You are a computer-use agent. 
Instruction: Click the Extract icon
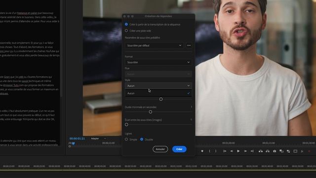(x=268, y=151)
